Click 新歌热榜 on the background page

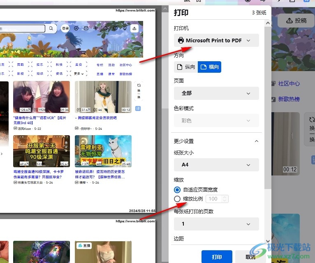click(x=289, y=99)
